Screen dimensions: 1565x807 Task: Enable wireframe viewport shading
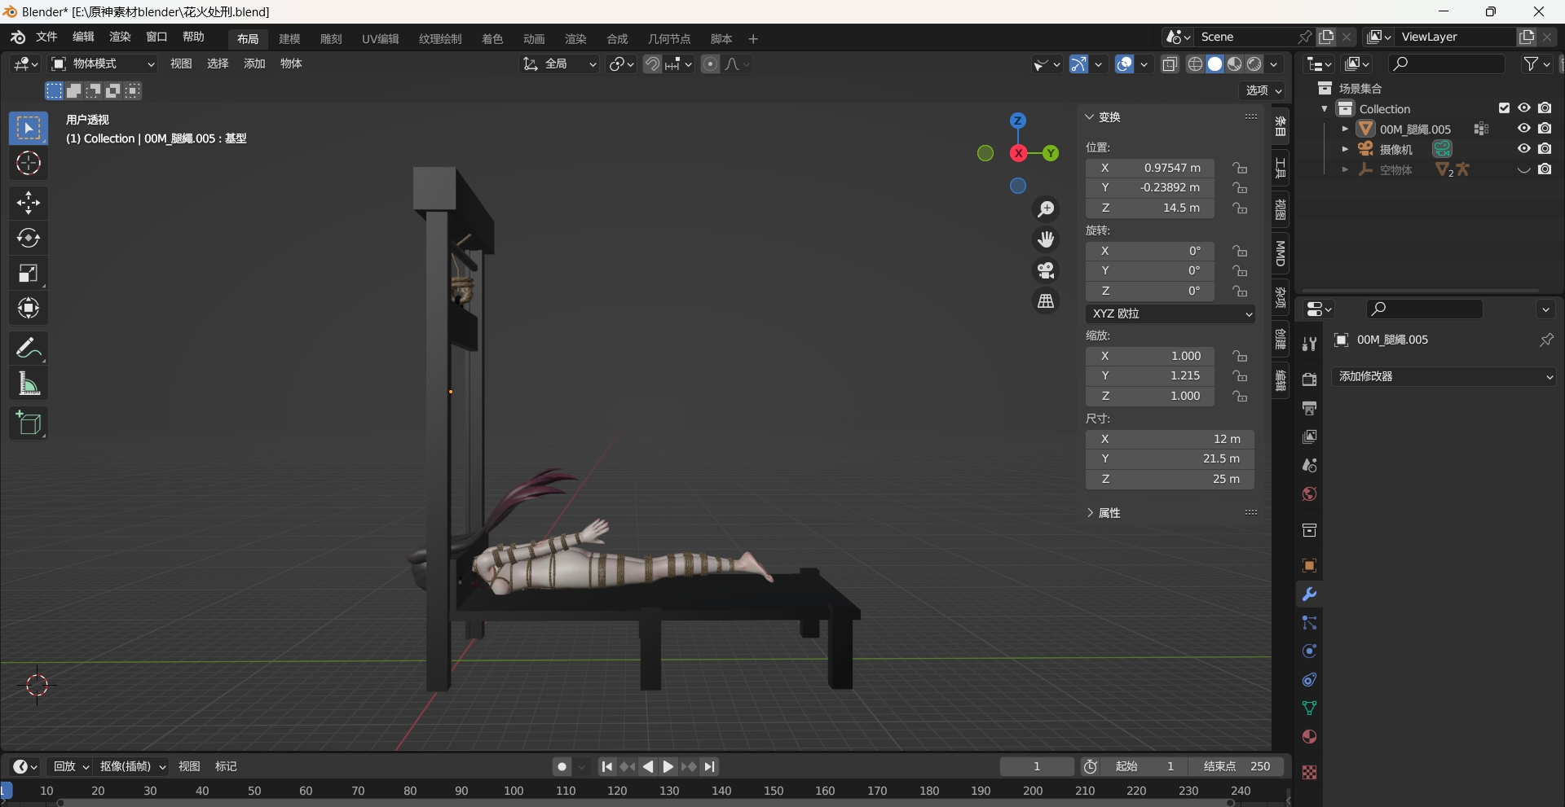point(1196,64)
